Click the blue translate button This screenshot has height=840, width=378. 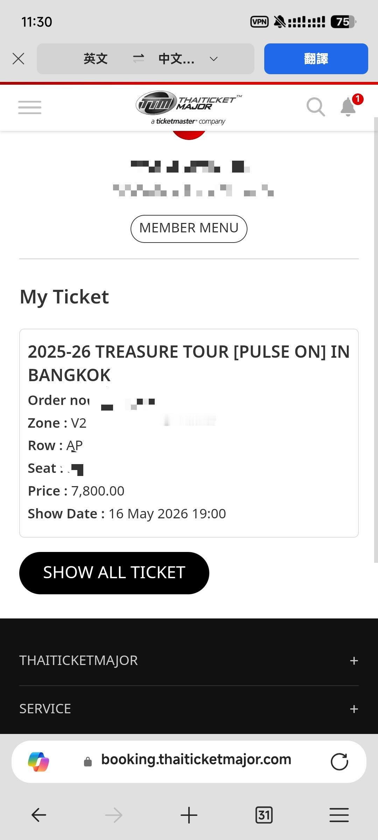tap(316, 59)
